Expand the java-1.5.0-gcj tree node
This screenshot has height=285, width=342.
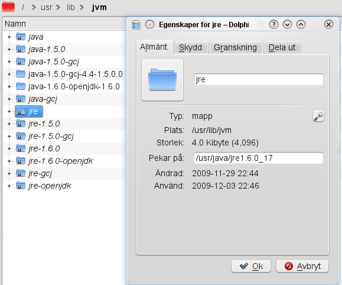coord(9,62)
